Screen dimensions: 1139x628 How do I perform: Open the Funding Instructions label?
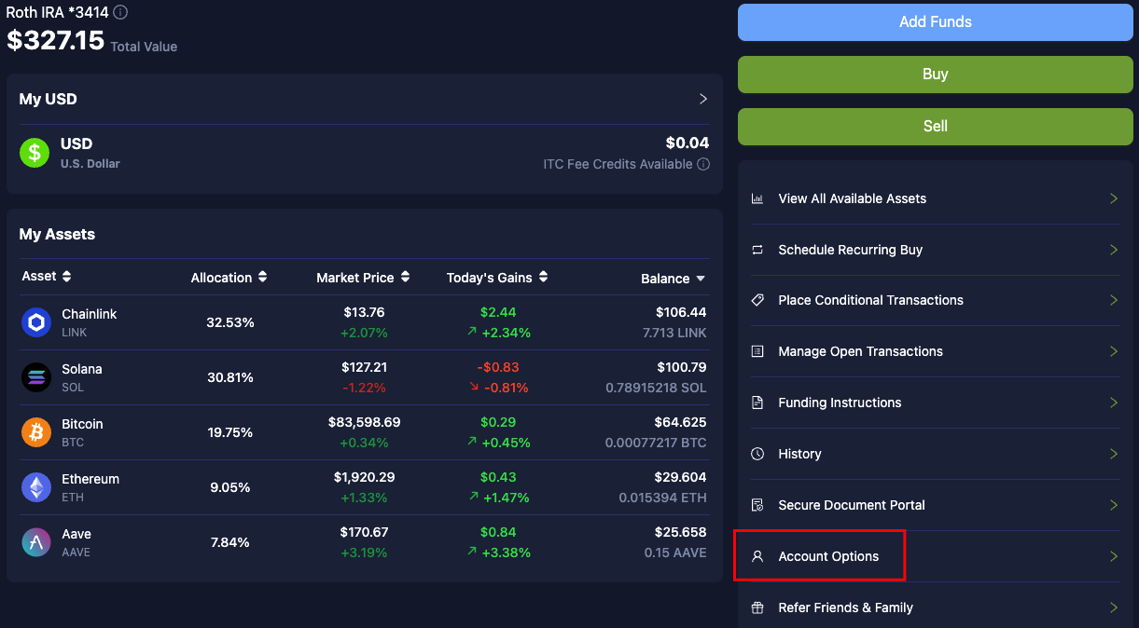tap(840, 403)
